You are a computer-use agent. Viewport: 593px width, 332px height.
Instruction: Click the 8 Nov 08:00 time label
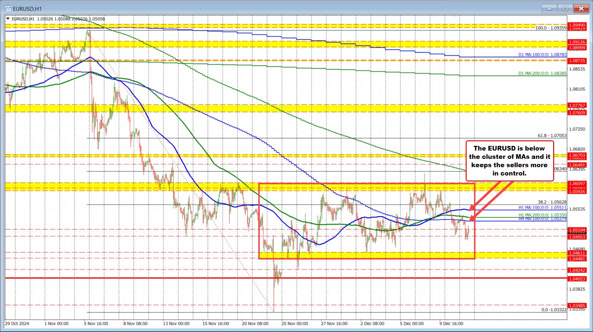(135, 324)
